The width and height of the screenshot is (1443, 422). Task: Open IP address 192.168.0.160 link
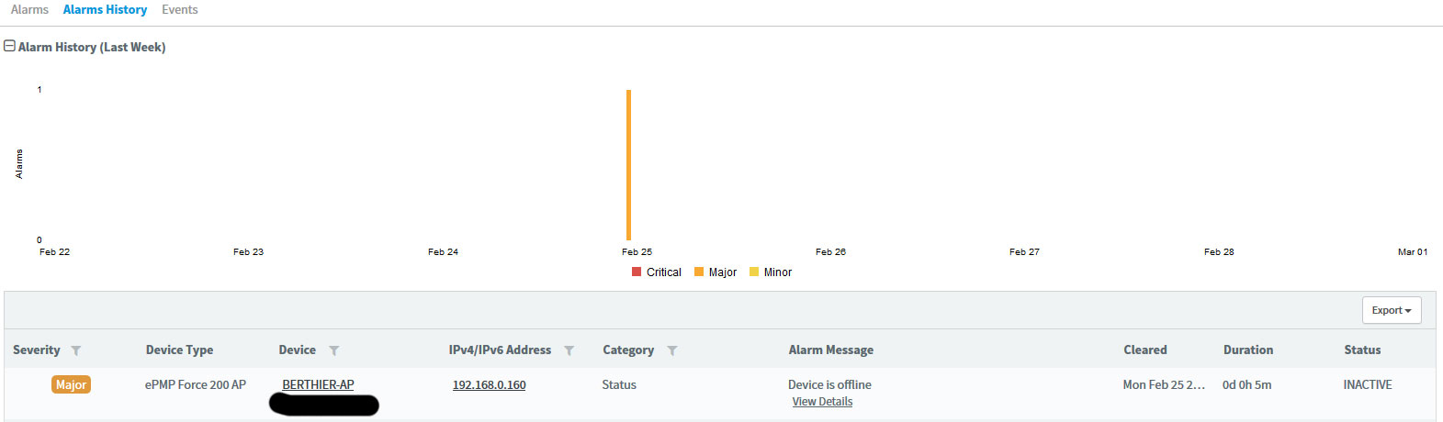(489, 384)
